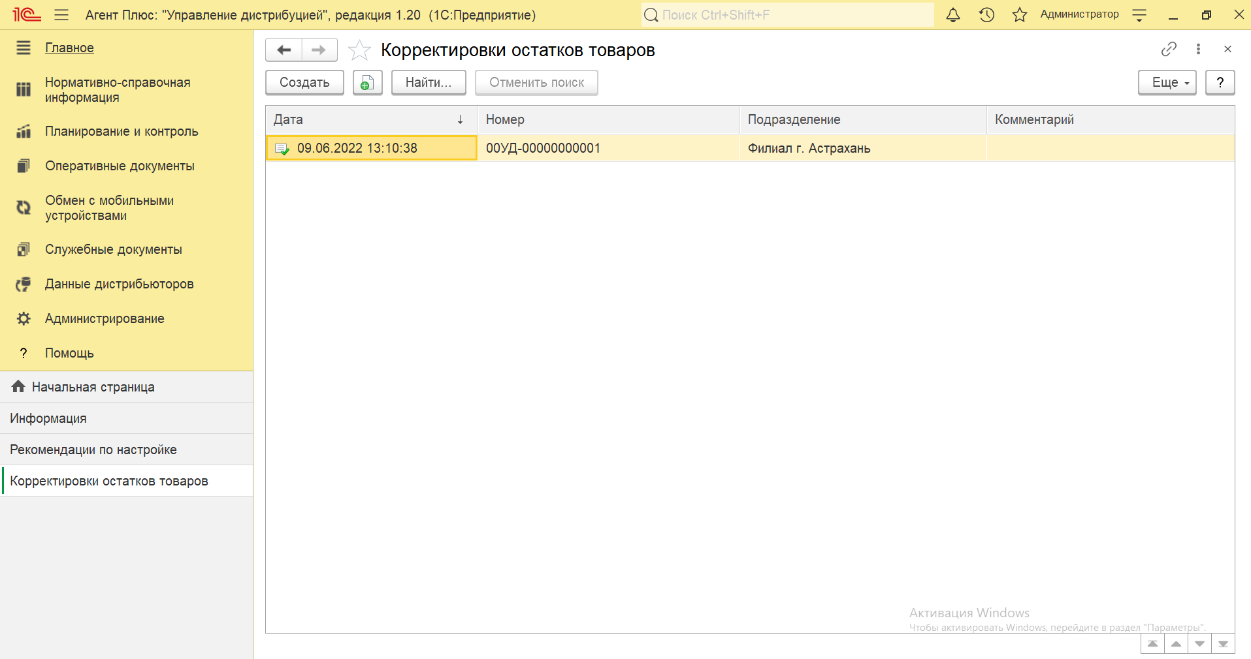Open the 1C main menu hamburger icon
The height and width of the screenshot is (659, 1251).
[x=61, y=15]
